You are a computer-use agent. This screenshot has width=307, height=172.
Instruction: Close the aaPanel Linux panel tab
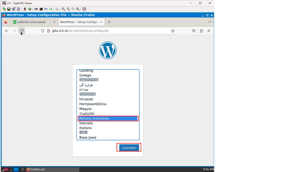54,22
